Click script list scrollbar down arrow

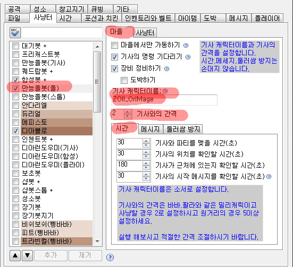click(97, 241)
